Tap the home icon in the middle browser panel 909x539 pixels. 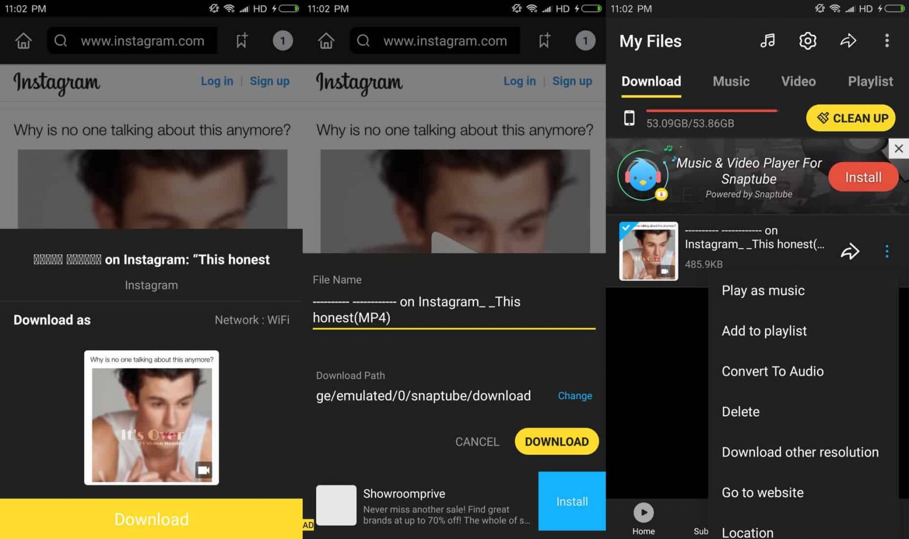(x=326, y=41)
